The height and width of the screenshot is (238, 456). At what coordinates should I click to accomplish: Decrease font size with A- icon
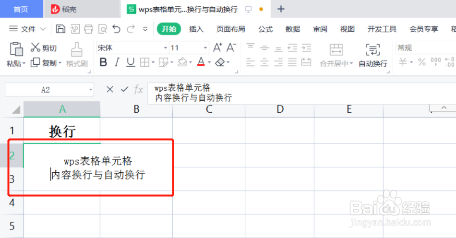[231, 48]
